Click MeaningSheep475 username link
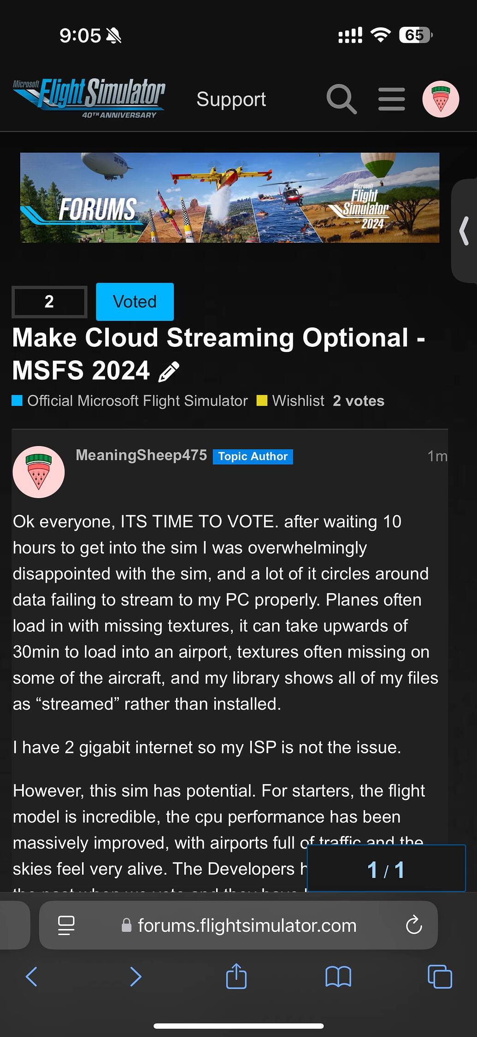 [141, 455]
